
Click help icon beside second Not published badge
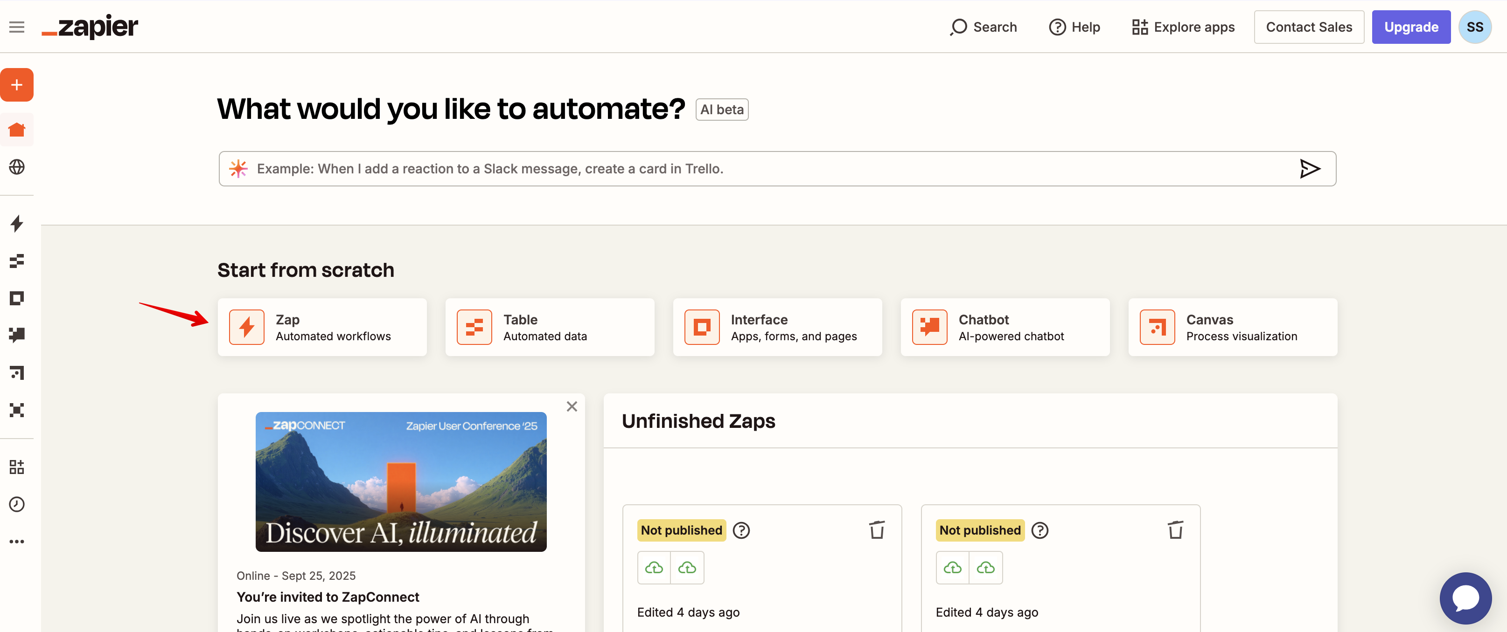1040,530
